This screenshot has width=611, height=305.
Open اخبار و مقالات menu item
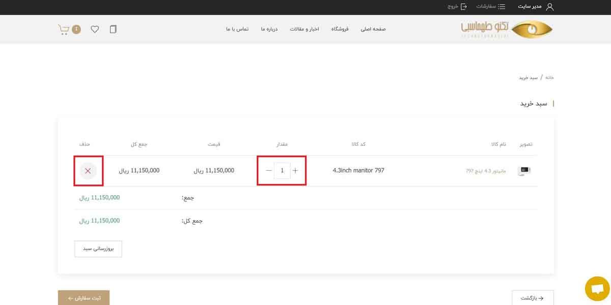click(304, 29)
